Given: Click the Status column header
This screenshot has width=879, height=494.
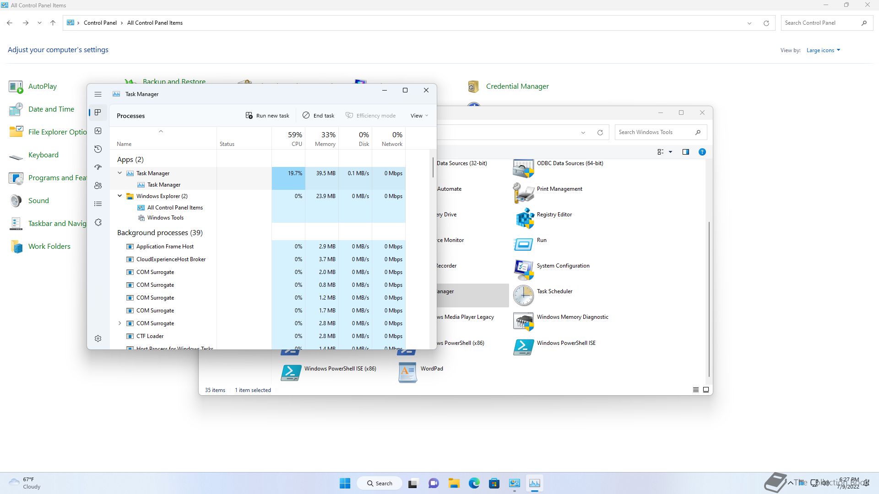Looking at the screenshot, I should tap(244, 138).
